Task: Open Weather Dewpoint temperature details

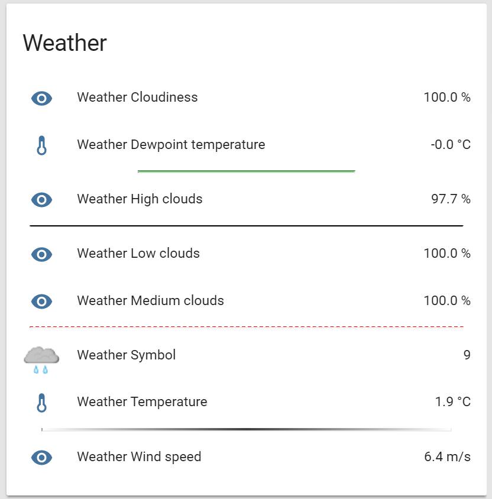Action: pos(171,145)
